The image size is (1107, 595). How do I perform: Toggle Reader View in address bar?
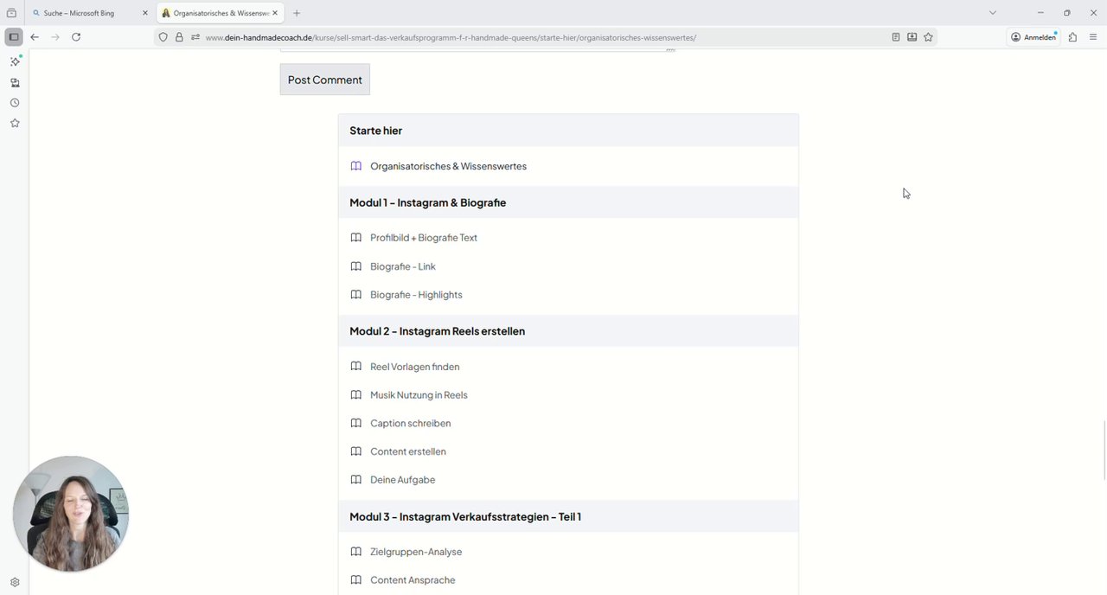point(896,37)
